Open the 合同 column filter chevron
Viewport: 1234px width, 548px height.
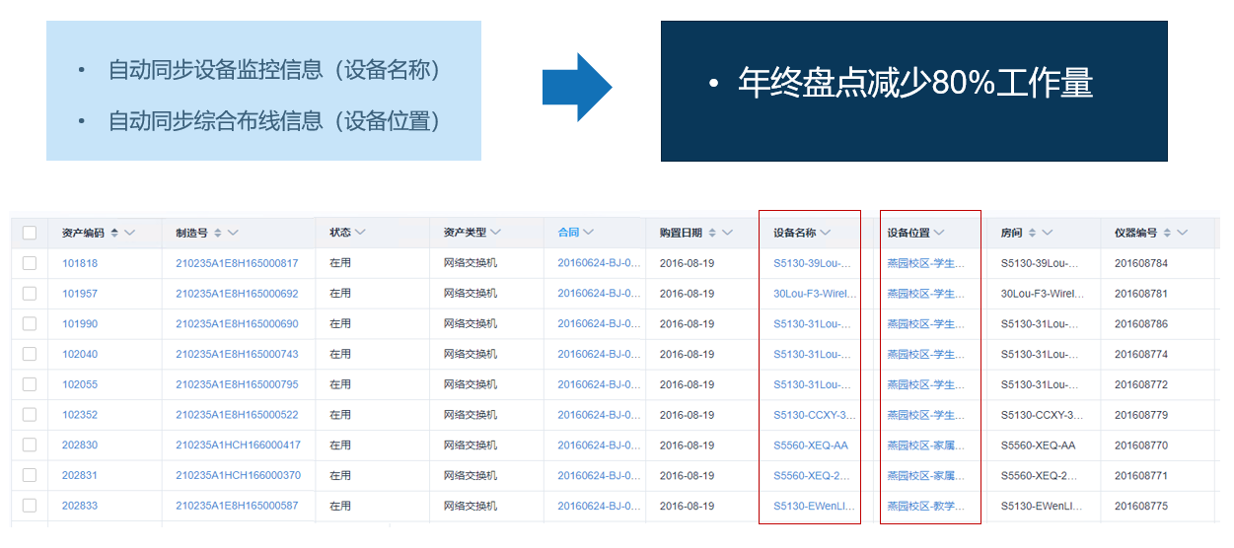(x=588, y=233)
